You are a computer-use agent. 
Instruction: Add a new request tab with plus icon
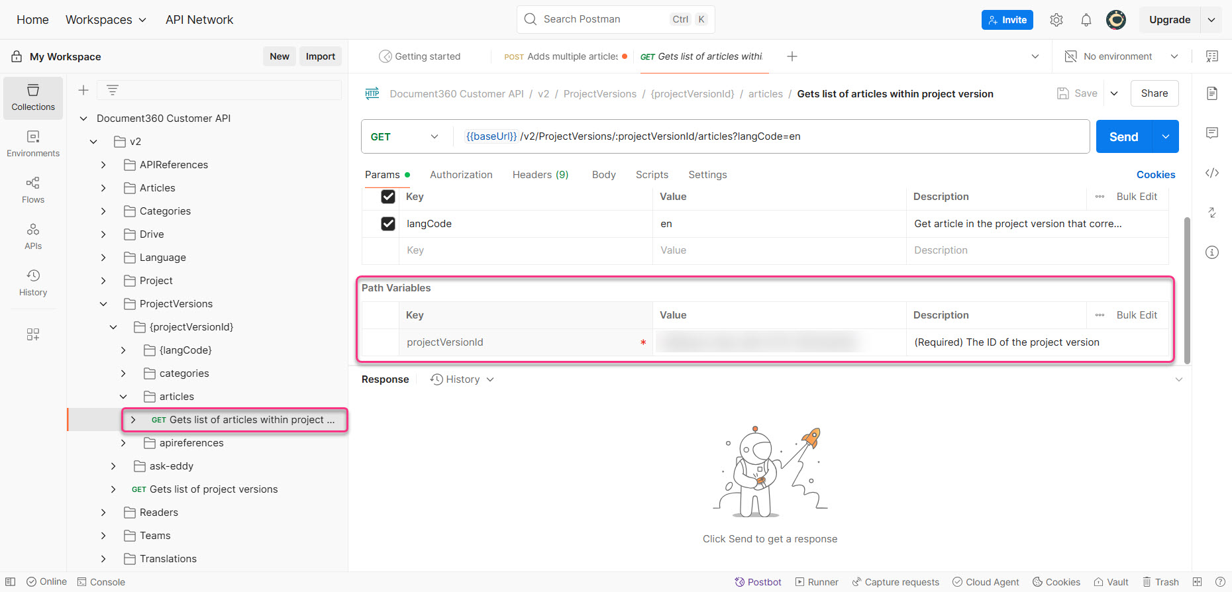[792, 56]
